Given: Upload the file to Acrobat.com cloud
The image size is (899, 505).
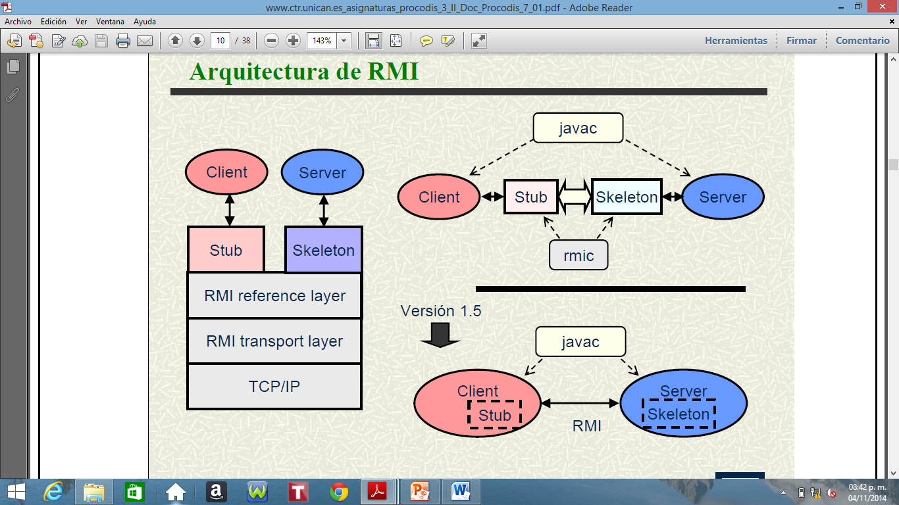Looking at the screenshot, I should pos(80,40).
